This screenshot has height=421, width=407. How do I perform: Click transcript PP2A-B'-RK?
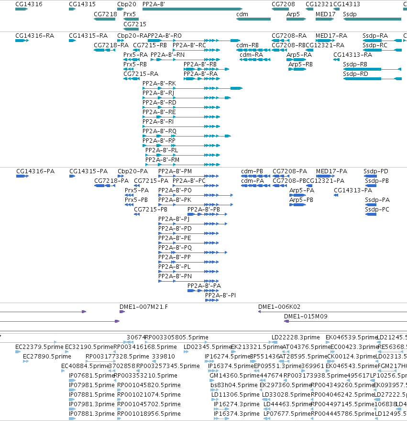tap(159, 84)
